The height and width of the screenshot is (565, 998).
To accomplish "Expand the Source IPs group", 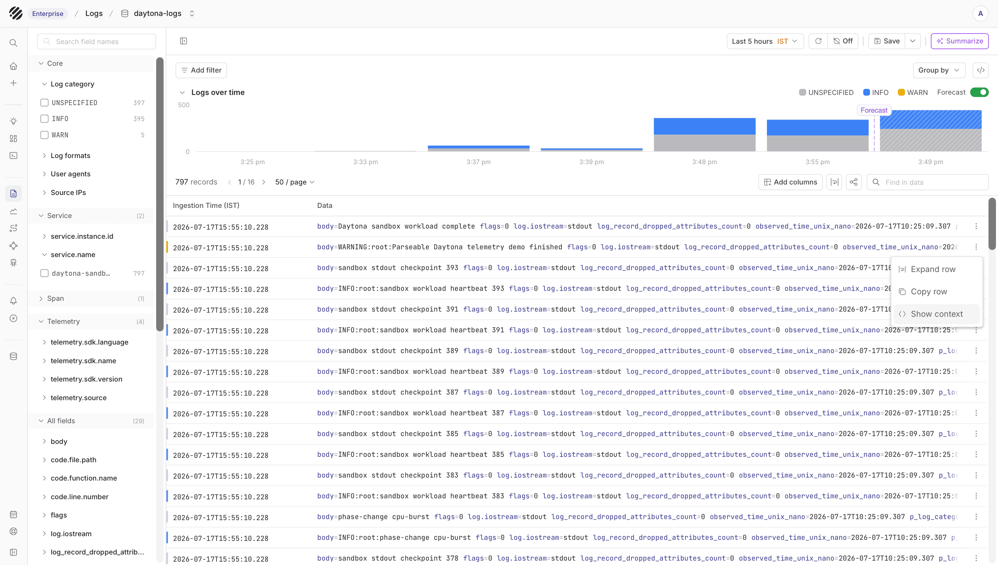I will (45, 193).
